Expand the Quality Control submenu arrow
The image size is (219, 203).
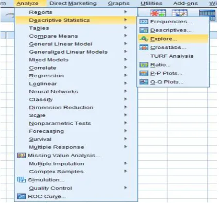126,188
